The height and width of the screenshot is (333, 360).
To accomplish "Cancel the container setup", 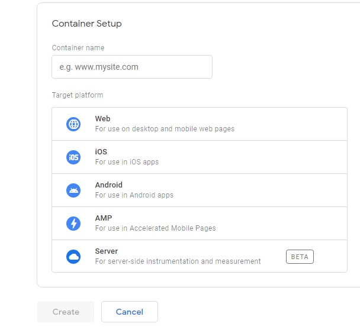I will point(130,312).
